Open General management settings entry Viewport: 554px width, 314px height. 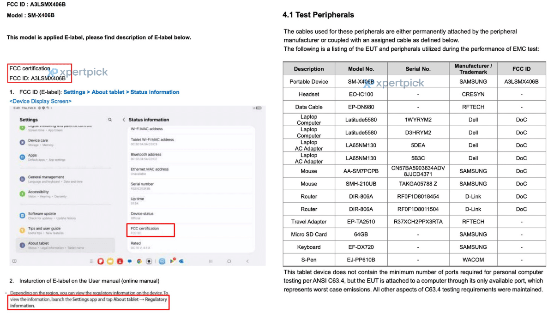coord(66,179)
